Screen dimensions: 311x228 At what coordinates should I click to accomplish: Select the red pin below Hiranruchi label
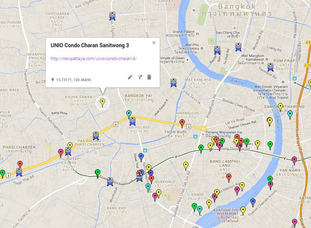point(182,123)
